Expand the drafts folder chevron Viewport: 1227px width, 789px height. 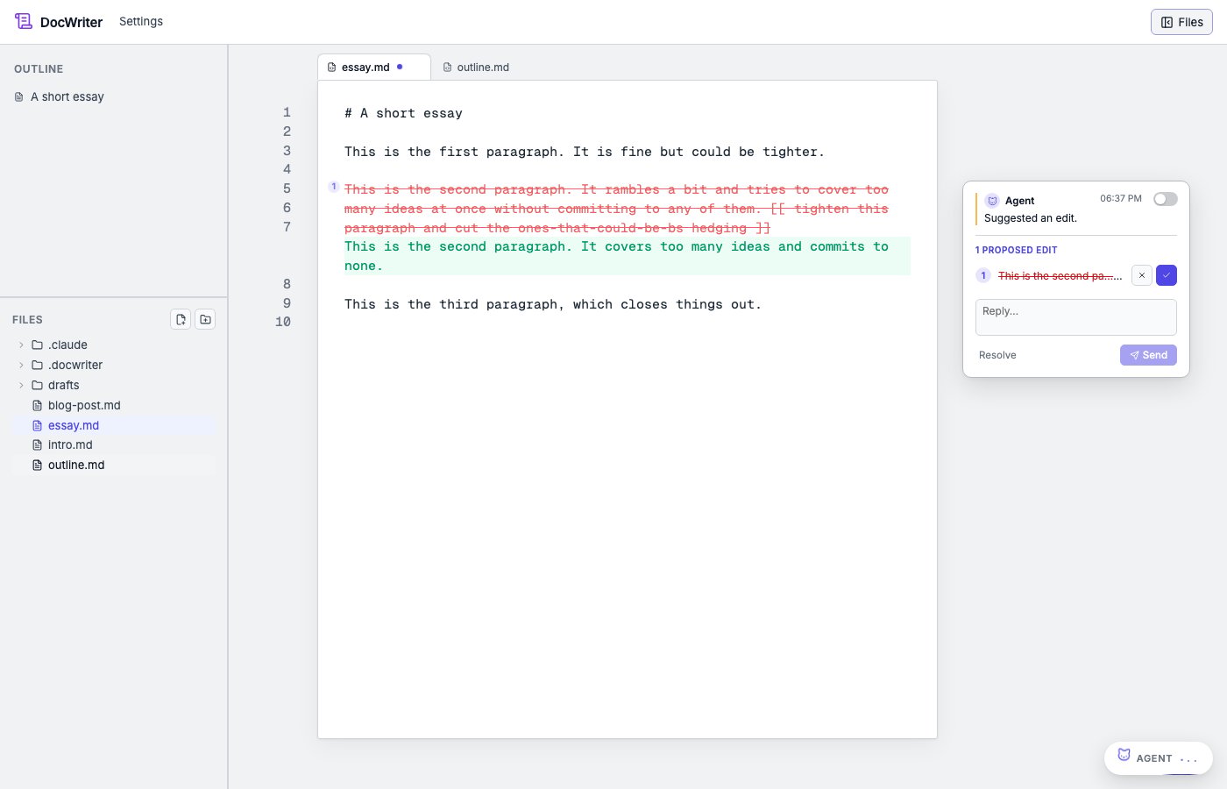21,385
